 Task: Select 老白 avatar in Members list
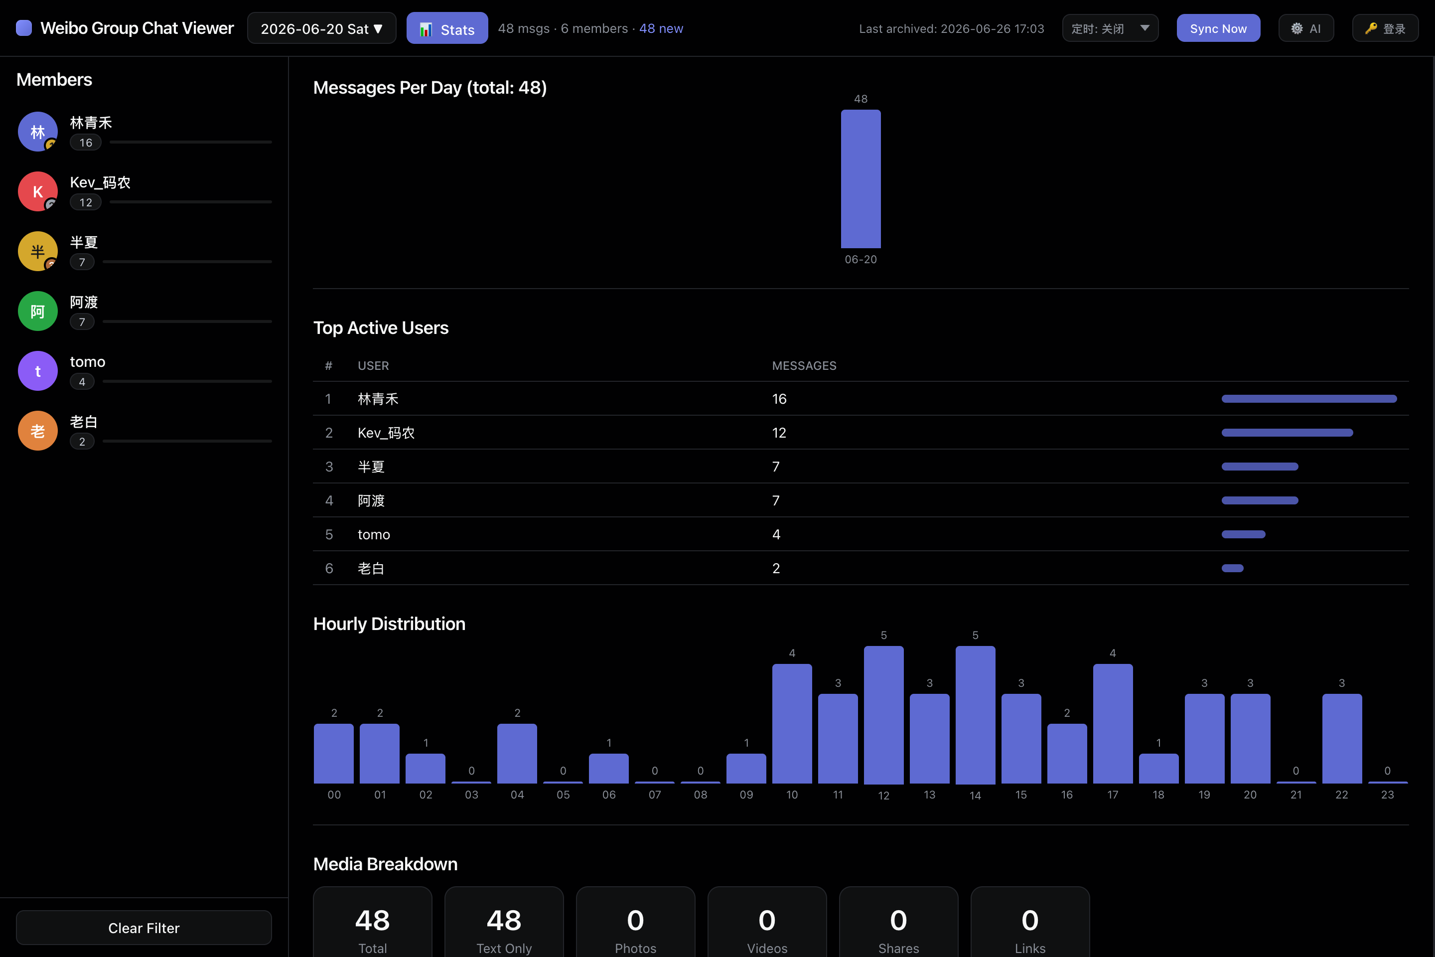(x=38, y=430)
